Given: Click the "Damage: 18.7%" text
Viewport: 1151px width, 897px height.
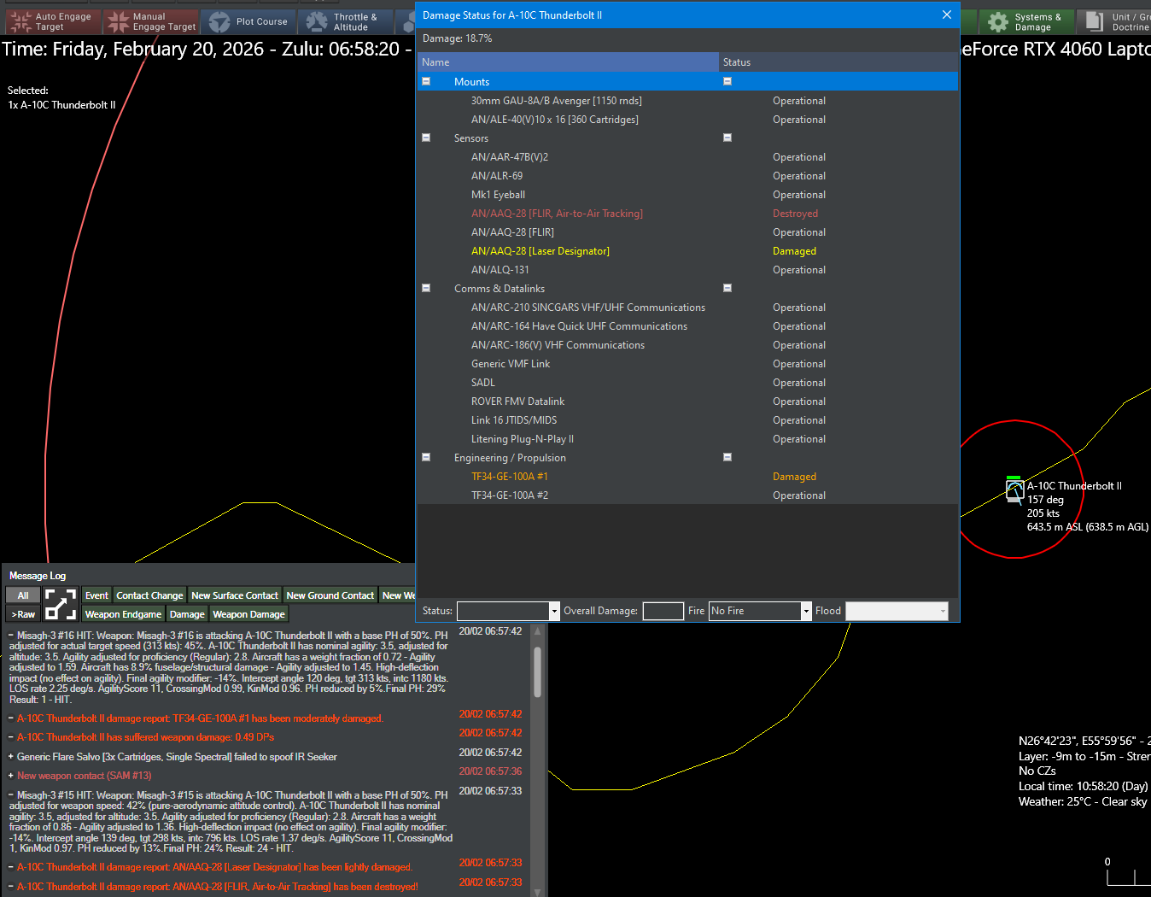Looking at the screenshot, I should pyautogui.click(x=458, y=38).
